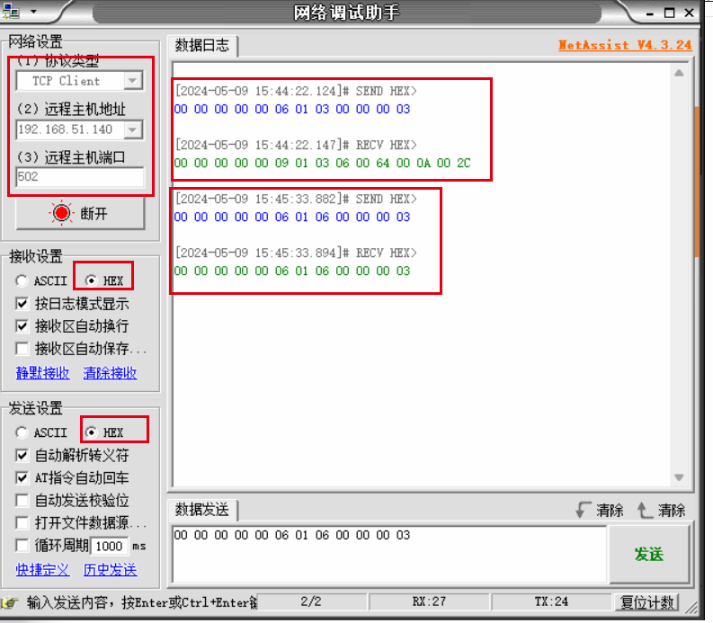Click the received data ending in 0A 00 2C
The height and width of the screenshot is (623, 713).
tap(323, 163)
